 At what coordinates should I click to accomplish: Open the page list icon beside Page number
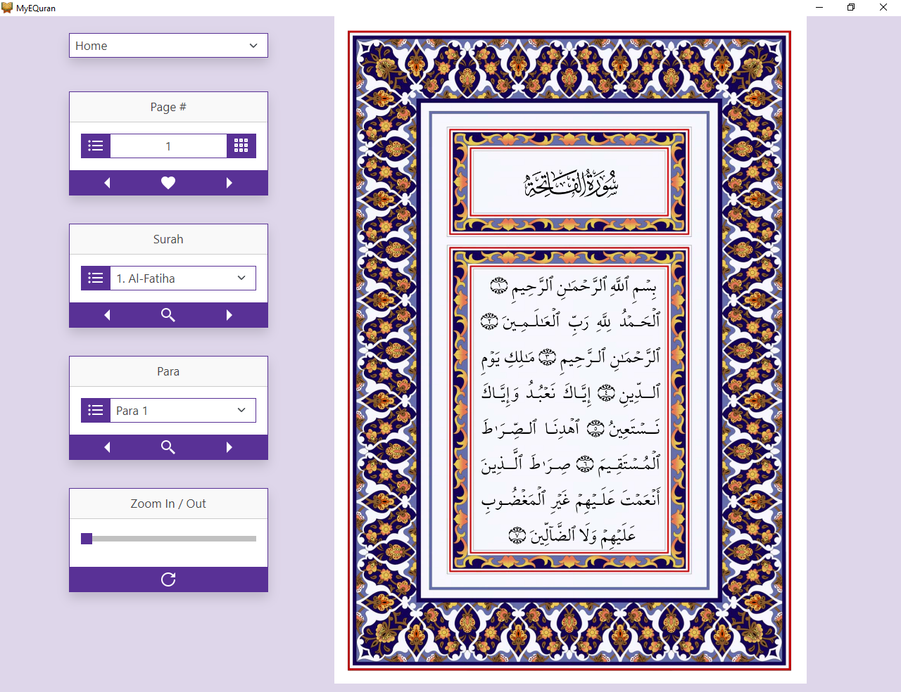[x=96, y=146]
